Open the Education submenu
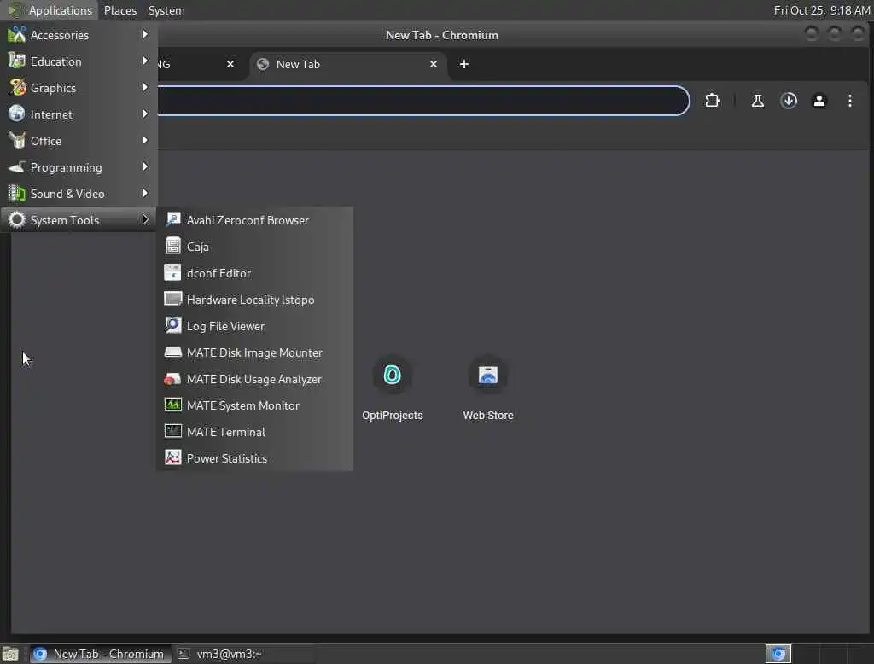Image resolution: width=874 pixels, height=664 pixels. [79, 61]
